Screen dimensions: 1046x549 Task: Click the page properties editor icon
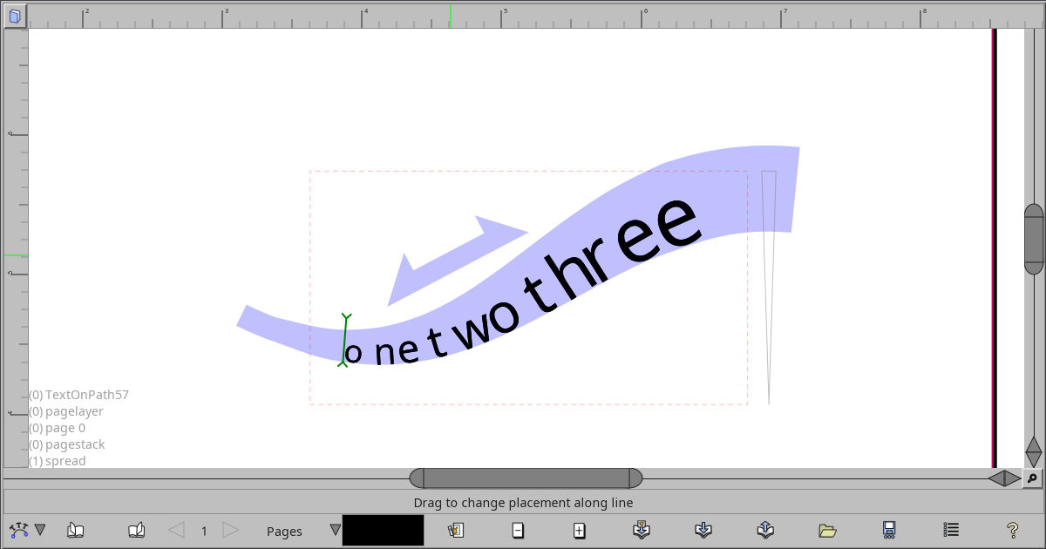pos(455,529)
